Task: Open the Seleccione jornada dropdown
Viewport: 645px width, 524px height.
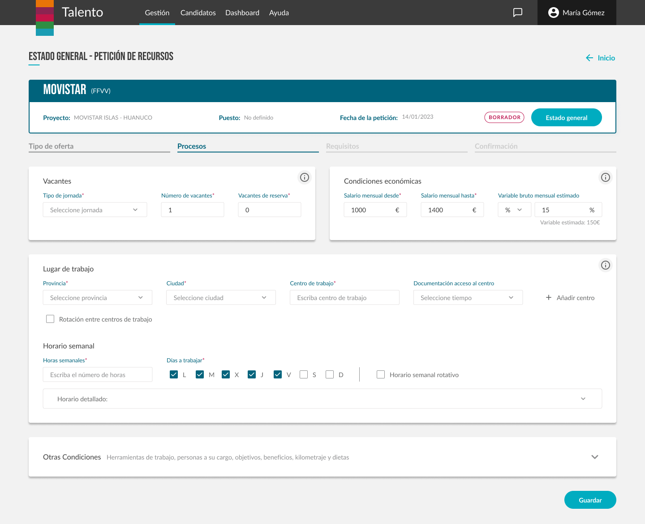Action: pos(95,210)
